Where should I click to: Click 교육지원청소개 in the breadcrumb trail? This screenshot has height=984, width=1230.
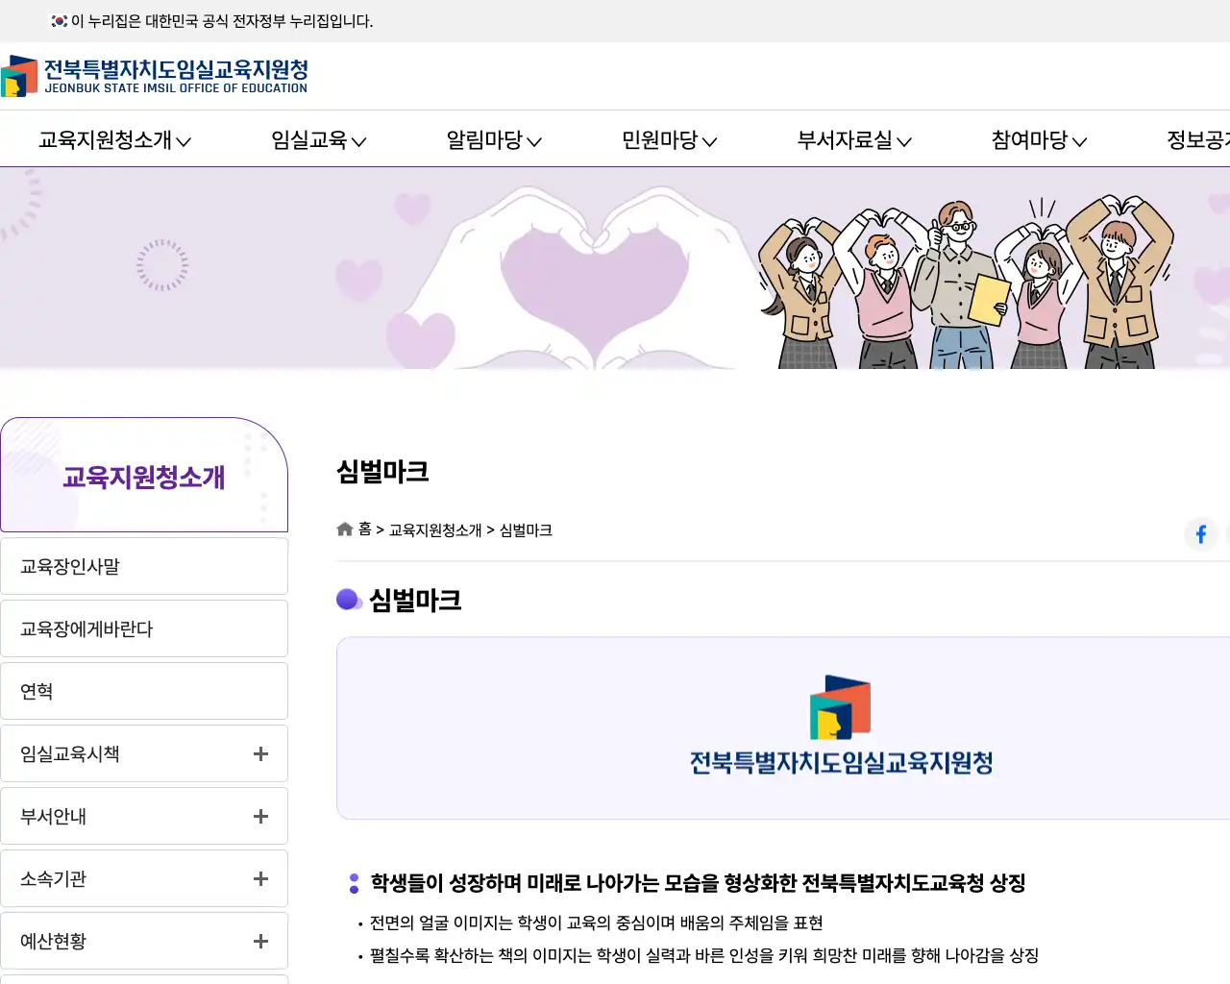point(433,529)
